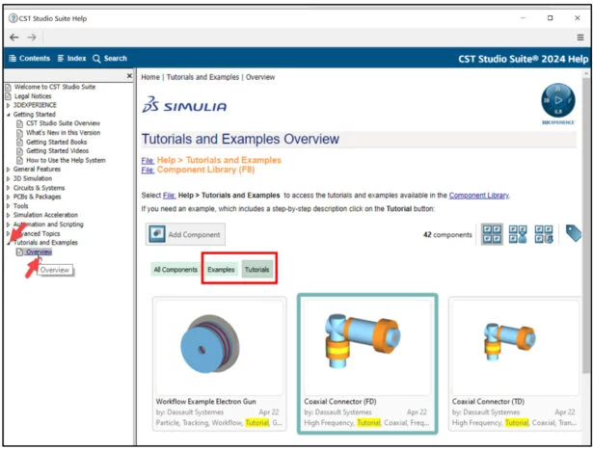Switch to large thumbnail grid view
Image resolution: width=593 pixels, height=450 pixels.
click(492, 234)
